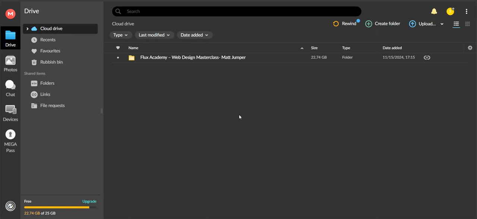This screenshot has height=219, width=477.
Task: Open MEGA Pass
Action: (10, 141)
